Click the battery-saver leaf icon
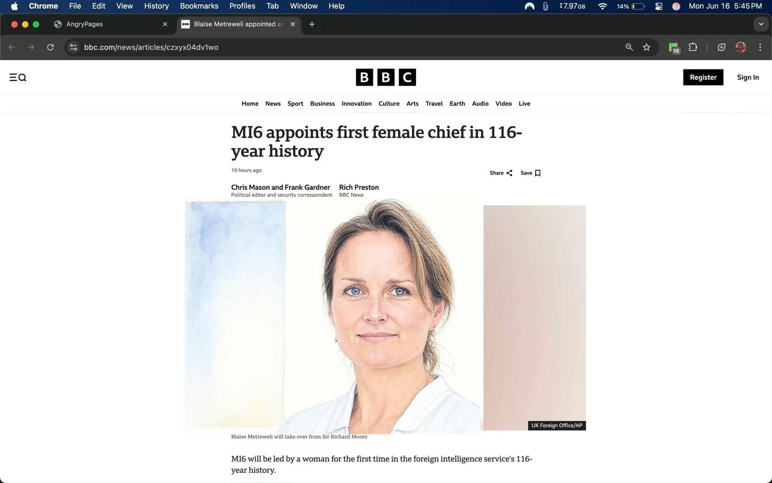This screenshot has height=483, width=772. pyautogui.click(x=721, y=47)
